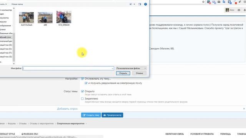
Task: Select 'Этот компьютер' in dialog sidebar
Action: coord(6,10)
